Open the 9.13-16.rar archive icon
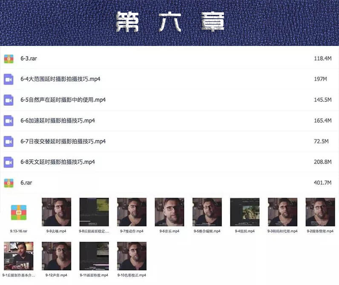This screenshot has width=339, height=285. coord(19,212)
